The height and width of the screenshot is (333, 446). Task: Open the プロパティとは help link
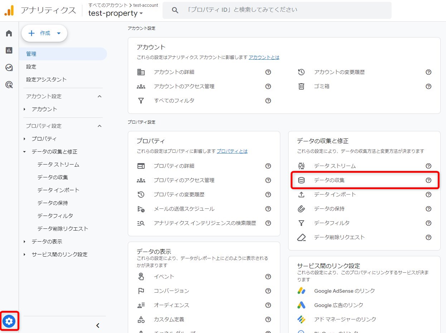tap(232, 151)
